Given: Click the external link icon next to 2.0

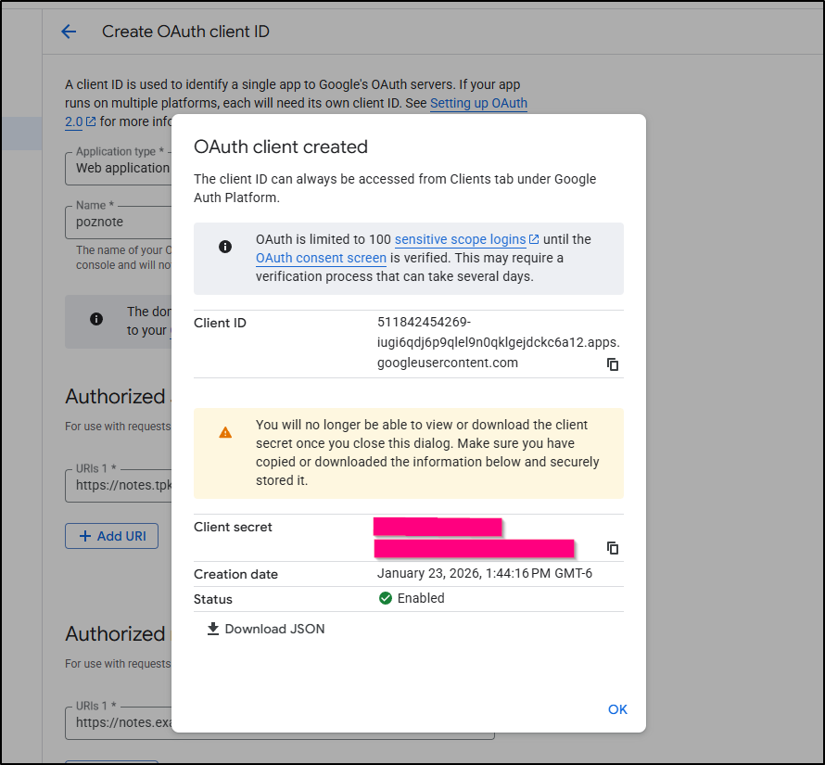Looking at the screenshot, I should coord(91,121).
